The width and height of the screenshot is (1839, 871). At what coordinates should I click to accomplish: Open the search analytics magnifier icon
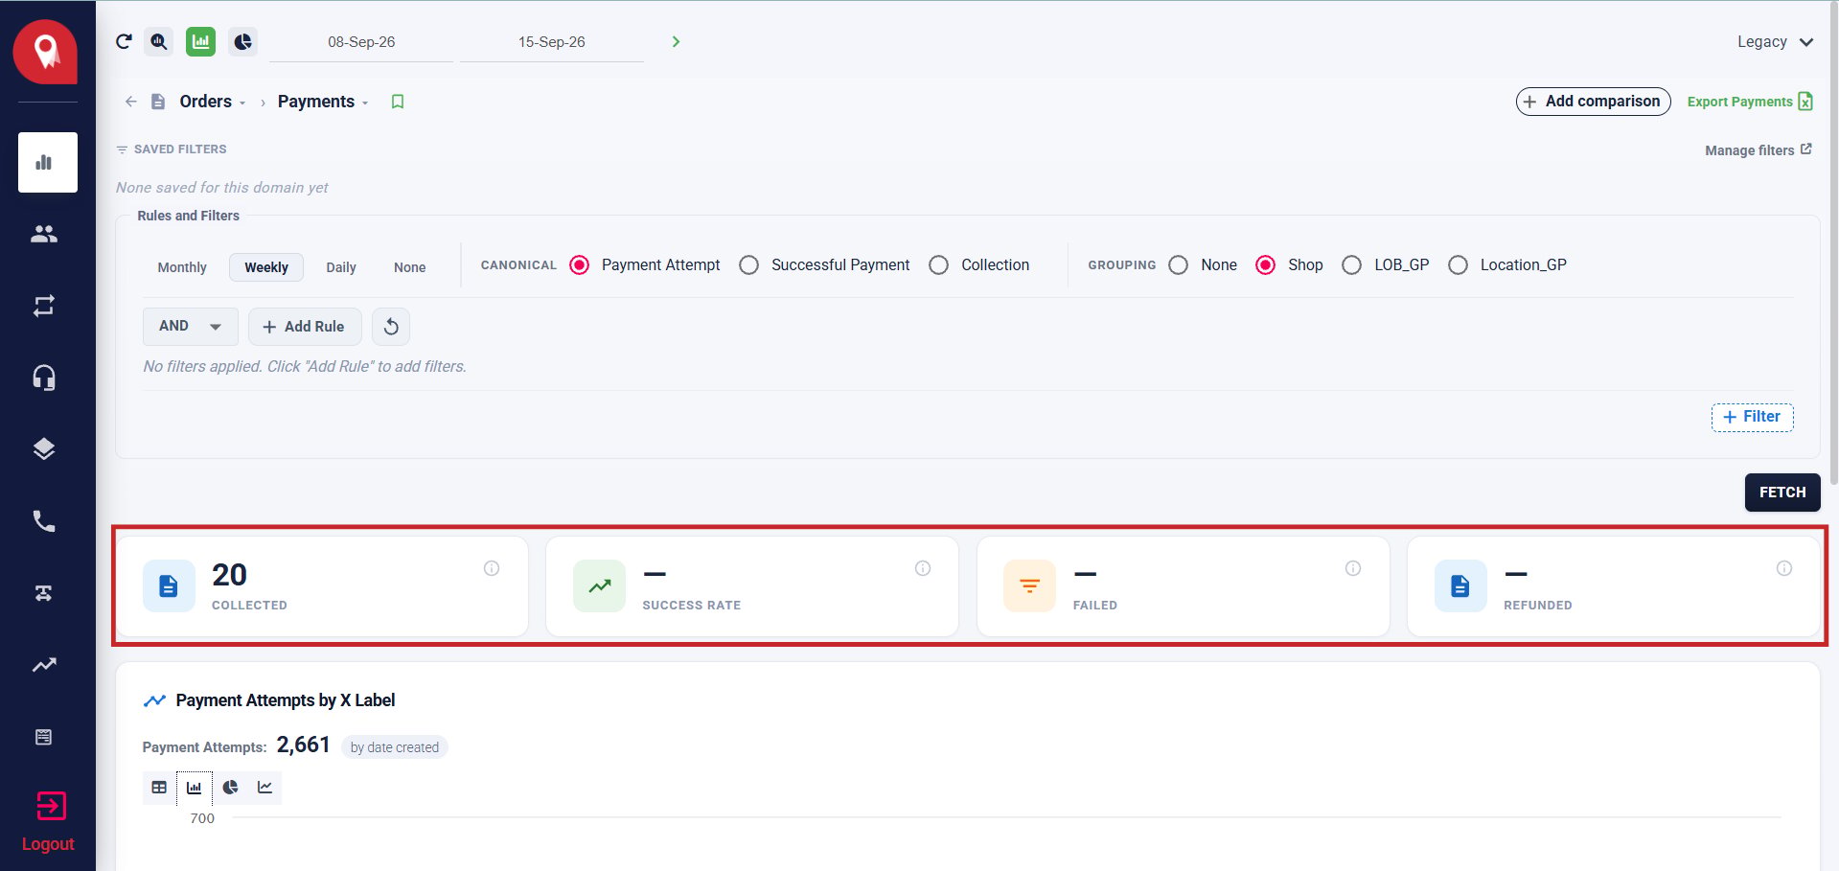tap(159, 41)
